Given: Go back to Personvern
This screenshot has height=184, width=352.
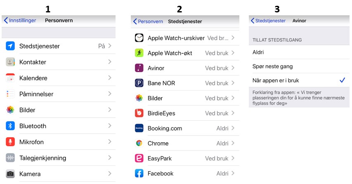Looking at the screenshot, I should click(x=148, y=22).
